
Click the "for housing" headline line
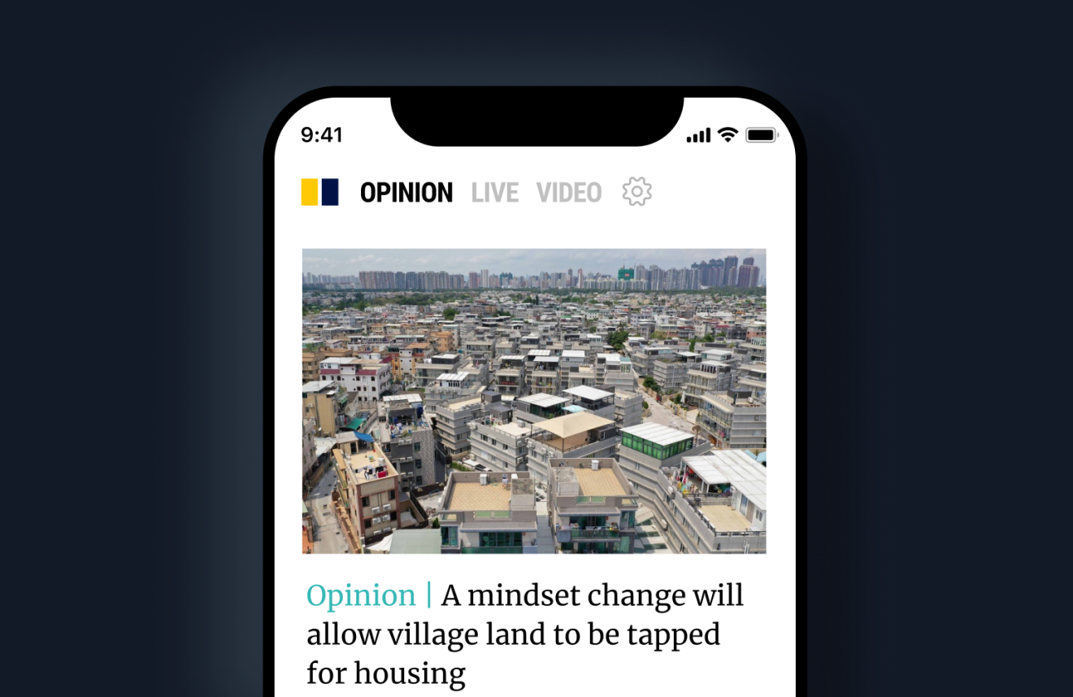click(x=386, y=673)
